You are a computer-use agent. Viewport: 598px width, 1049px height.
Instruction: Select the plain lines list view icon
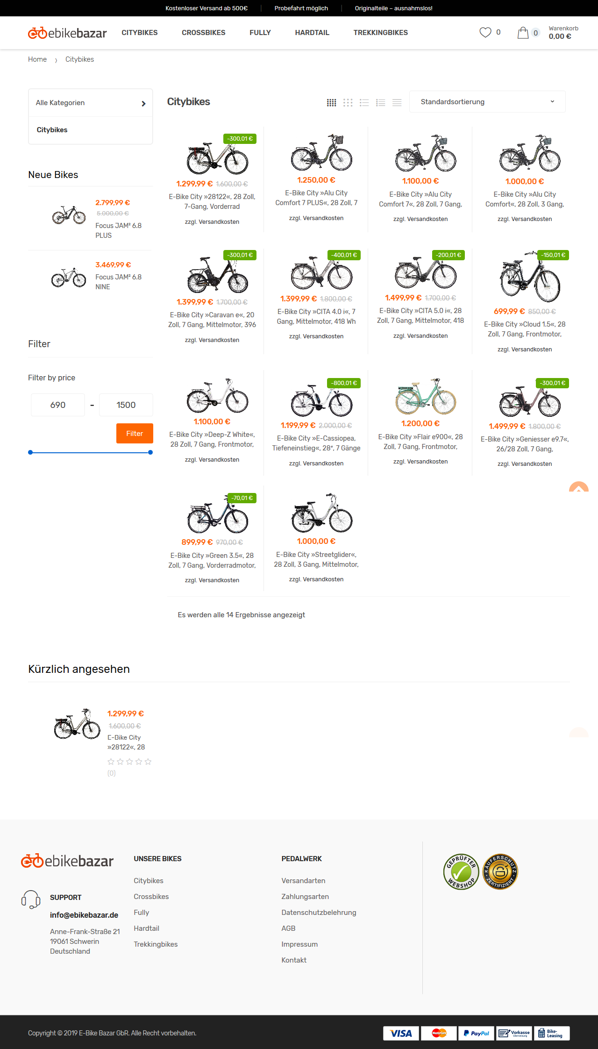[397, 102]
